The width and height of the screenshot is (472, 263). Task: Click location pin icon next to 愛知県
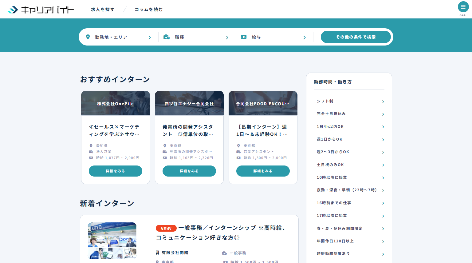click(91, 146)
